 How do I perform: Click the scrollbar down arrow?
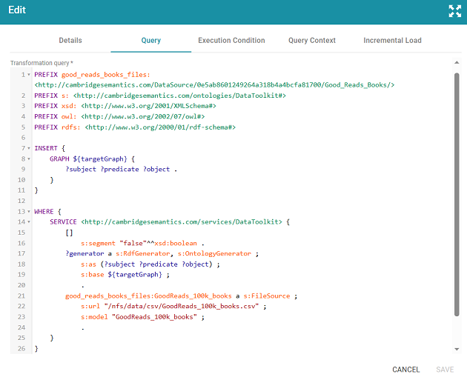(455, 348)
